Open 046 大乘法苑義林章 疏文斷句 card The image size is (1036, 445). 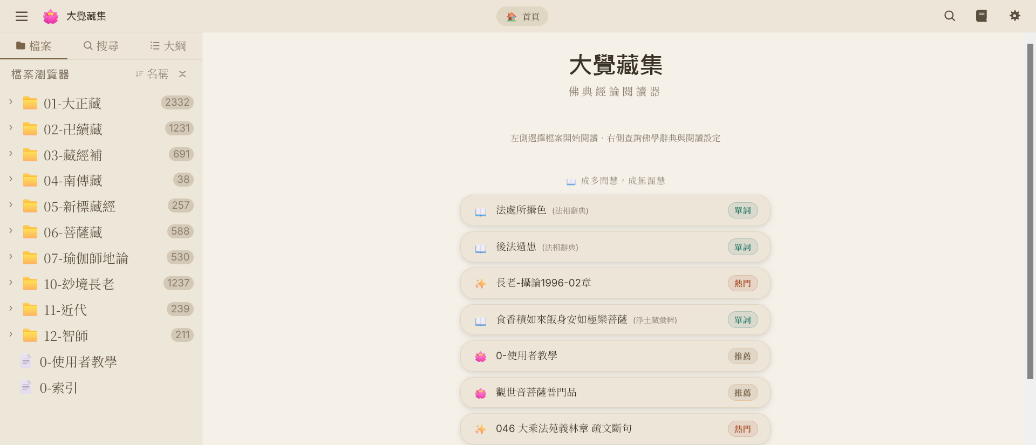pyautogui.click(x=615, y=429)
